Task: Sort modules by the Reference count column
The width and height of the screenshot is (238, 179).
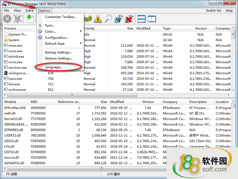Action: pyautogui.click(x=69, y=102)
